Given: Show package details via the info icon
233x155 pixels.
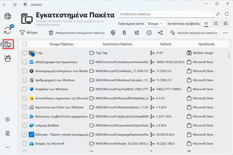Looking at the screenshot, I should point(149,33).
